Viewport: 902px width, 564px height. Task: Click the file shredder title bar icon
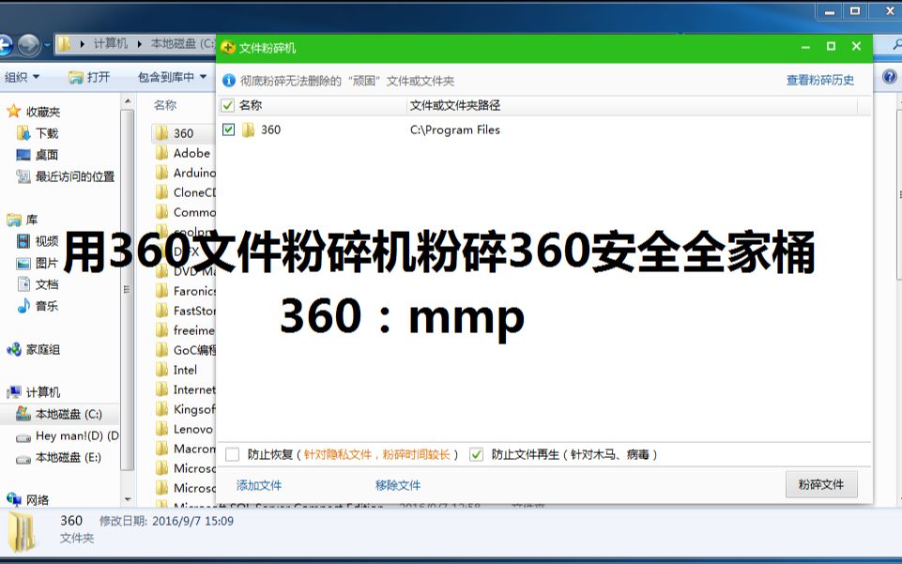(x=227, y=46)
